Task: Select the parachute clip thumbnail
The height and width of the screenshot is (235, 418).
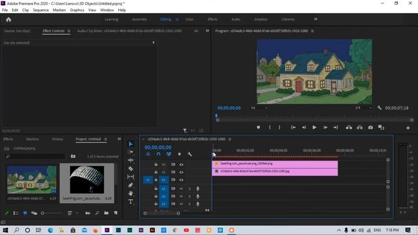Action: pyautogui.click(x=87, y=180)
